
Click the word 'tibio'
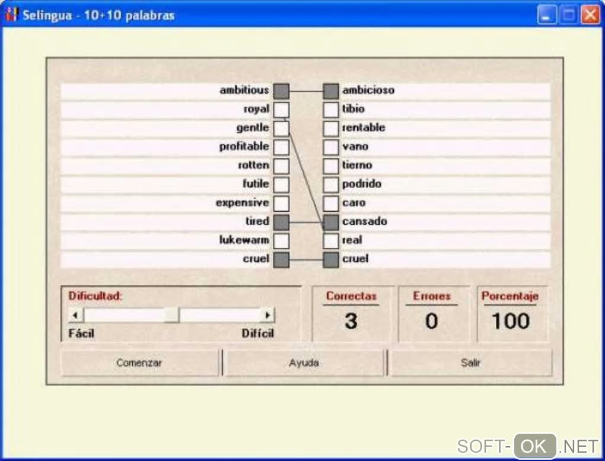(354, 109)
